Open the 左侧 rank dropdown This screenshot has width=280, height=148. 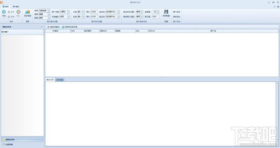[83, 12]
